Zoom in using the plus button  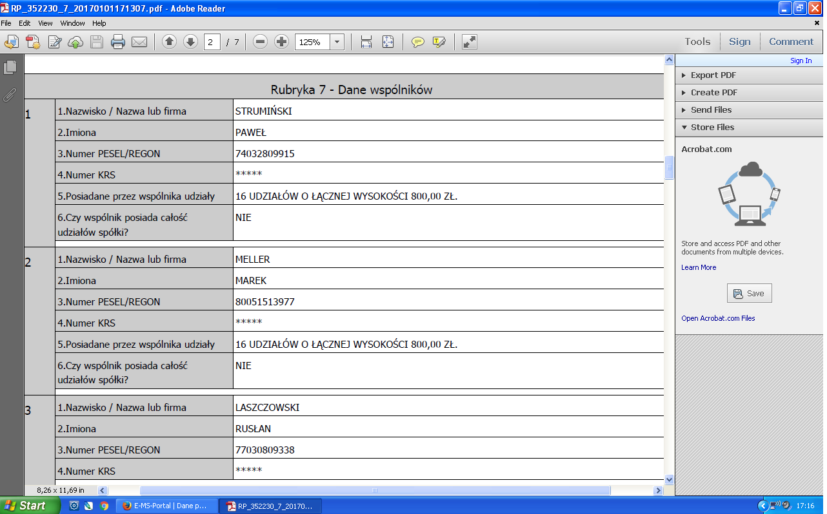(x=281, y=42)
